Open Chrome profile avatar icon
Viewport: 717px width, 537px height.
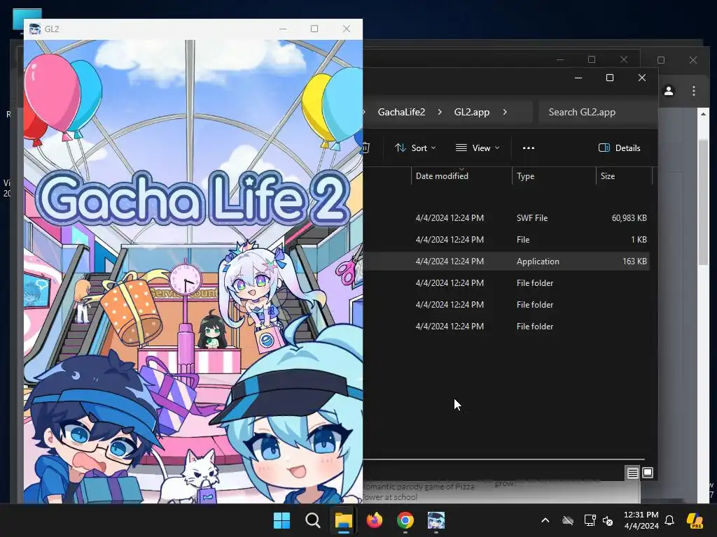point(669,91)
